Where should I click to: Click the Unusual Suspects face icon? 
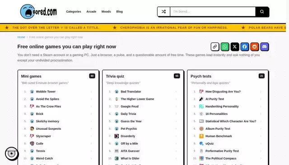pyautogui.click(x=32, y=128)
